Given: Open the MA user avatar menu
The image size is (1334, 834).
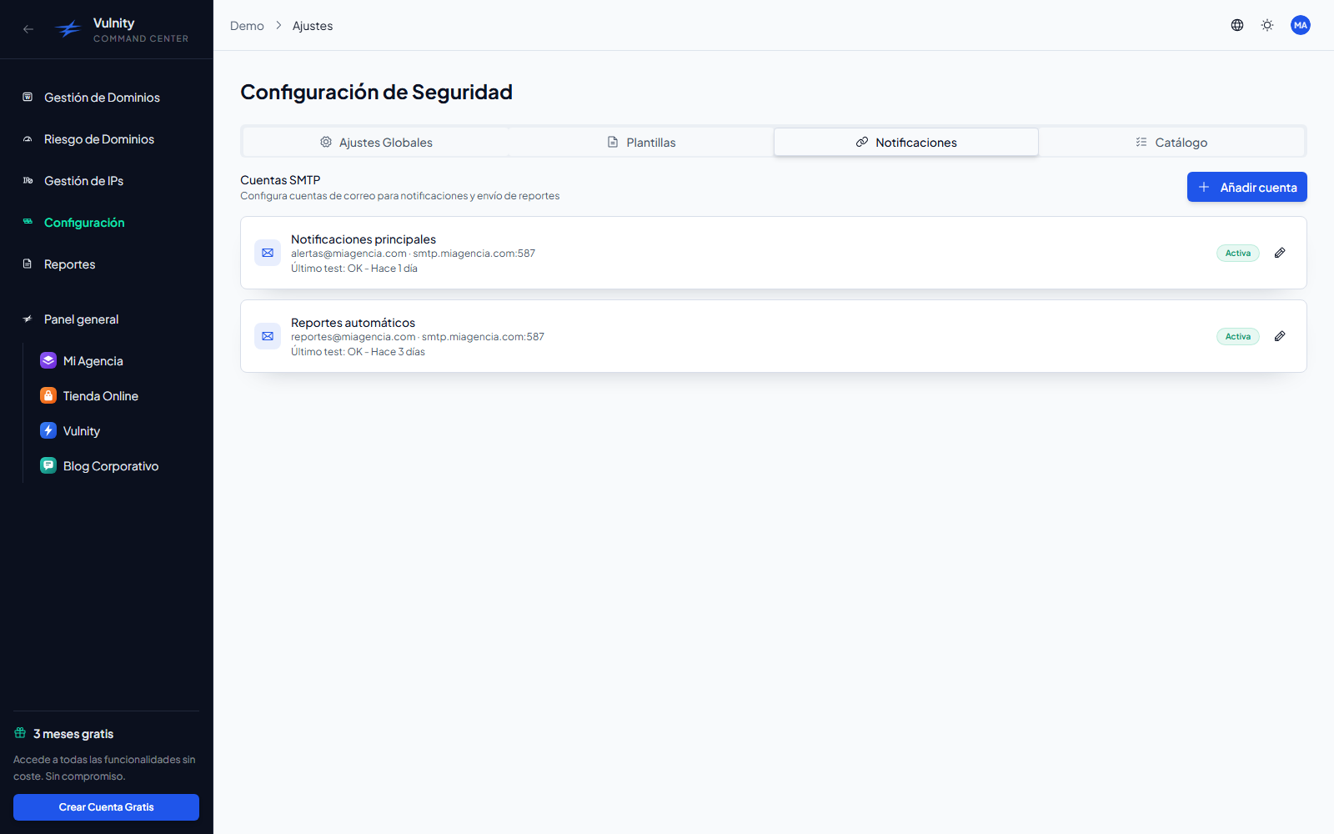Looking at the screenshot, I should [x=1301, y=25].
